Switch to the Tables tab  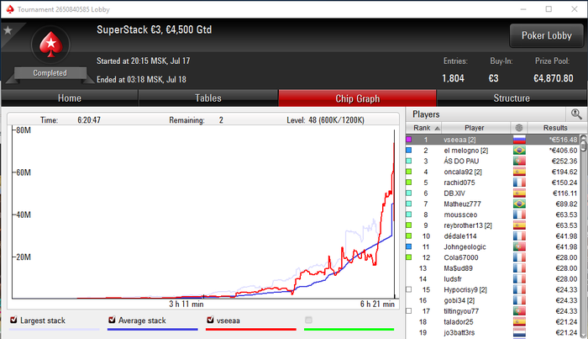[208, 98]
